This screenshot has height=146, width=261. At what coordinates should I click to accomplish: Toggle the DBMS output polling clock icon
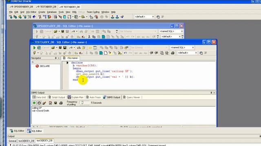tap(39, 103)
